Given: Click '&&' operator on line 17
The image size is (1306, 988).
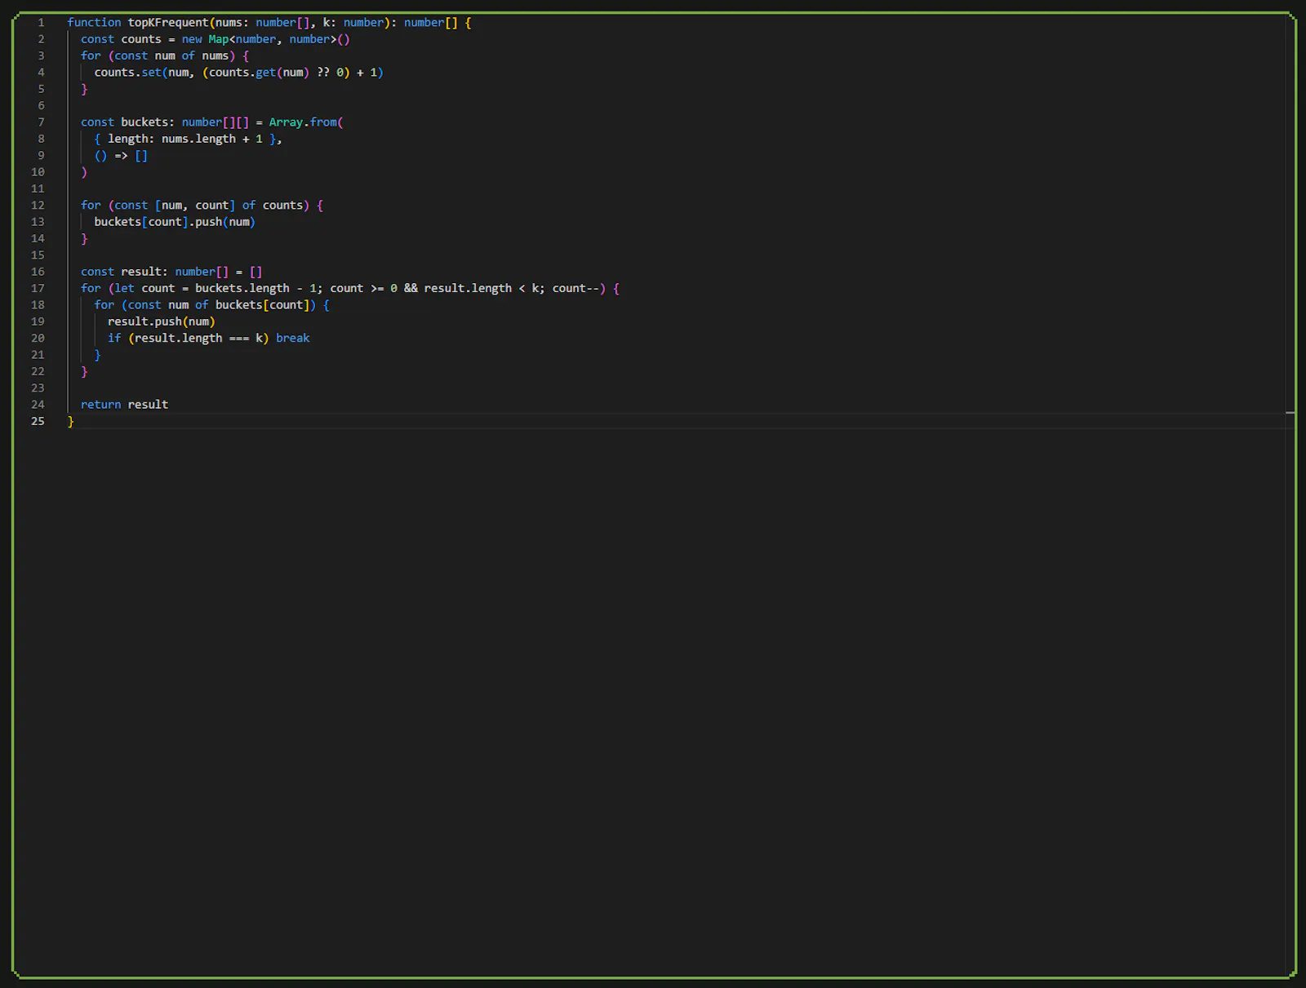Looking at the screenshot, I should coord(411,289).
